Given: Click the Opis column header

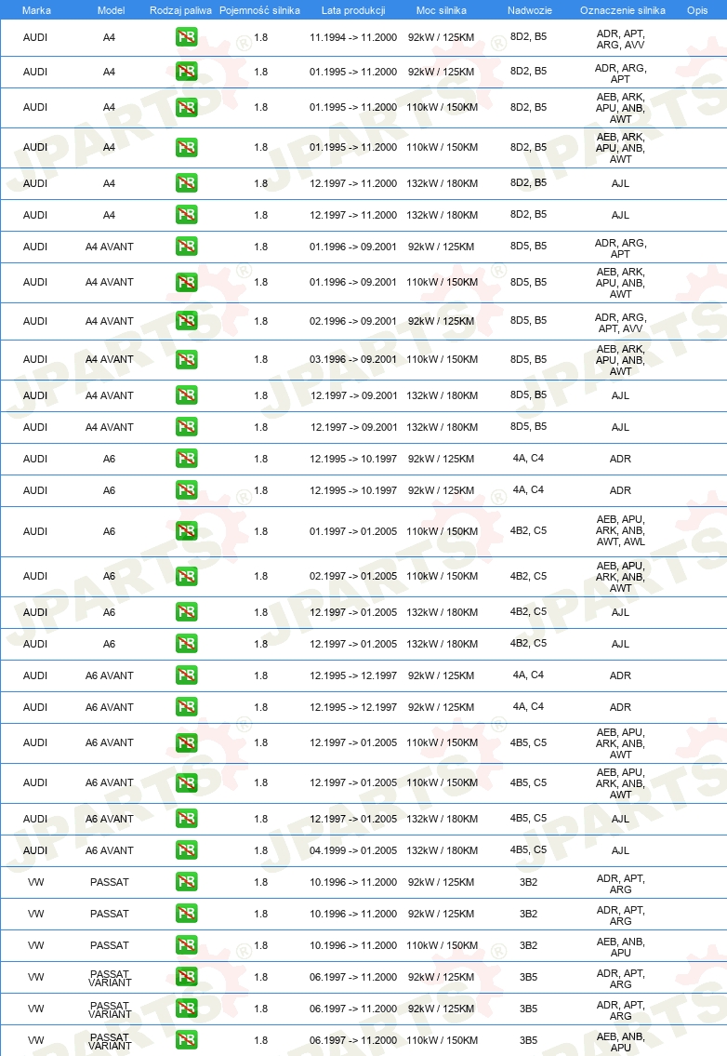Looking at the screenshot, I should [697, 10].
